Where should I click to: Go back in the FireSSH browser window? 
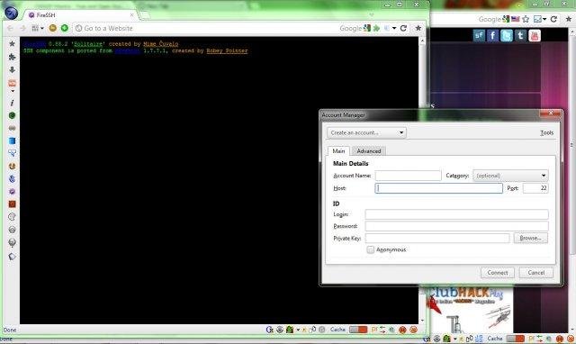point(10,28)
